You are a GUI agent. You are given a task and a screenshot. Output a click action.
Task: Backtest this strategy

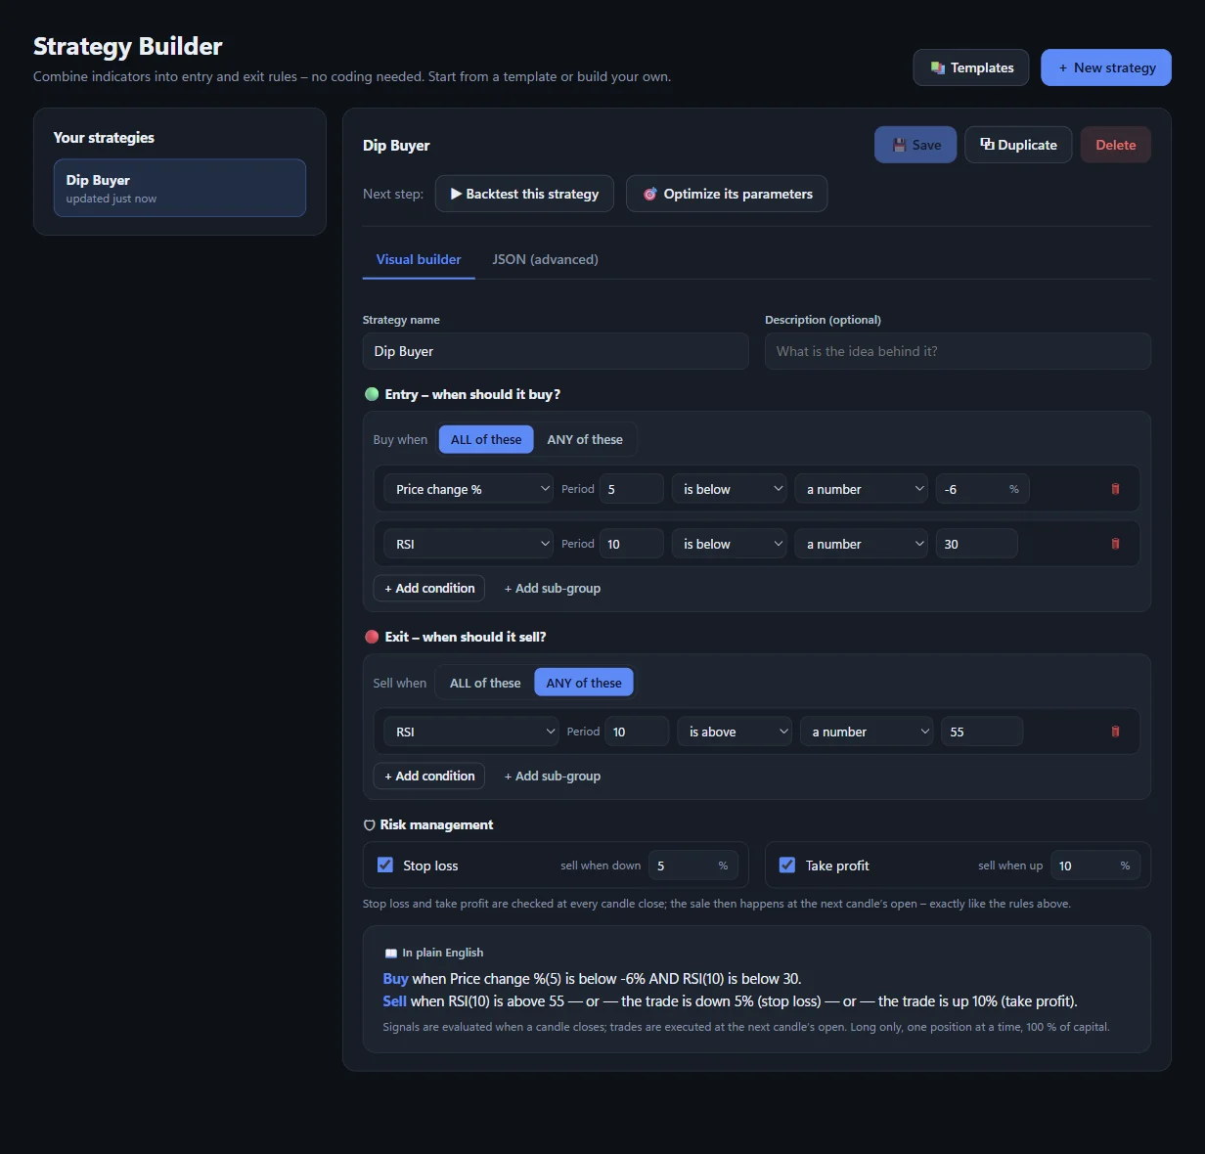(524, 194)
